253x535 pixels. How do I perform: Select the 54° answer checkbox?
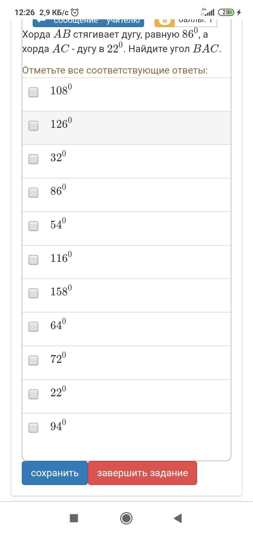(33, 226)
